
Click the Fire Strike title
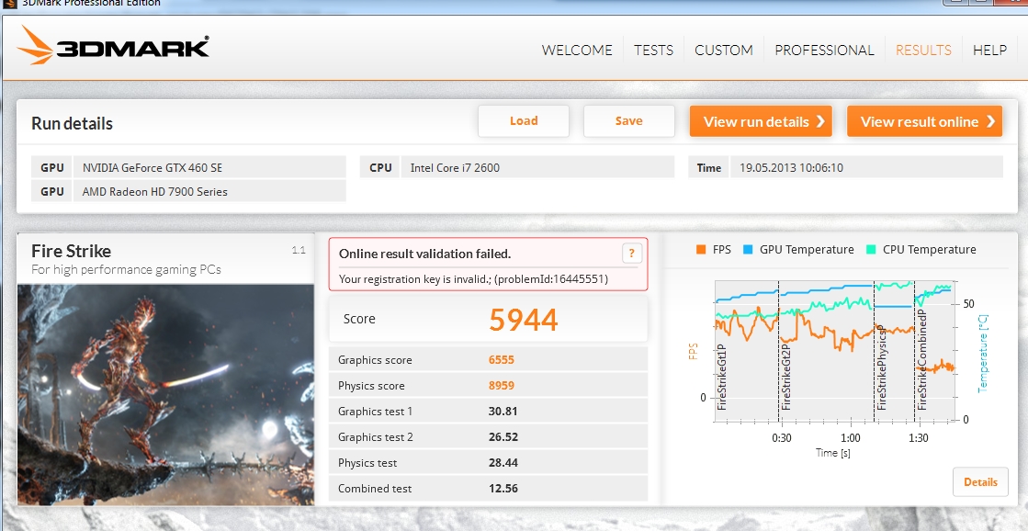pos(72,251)
